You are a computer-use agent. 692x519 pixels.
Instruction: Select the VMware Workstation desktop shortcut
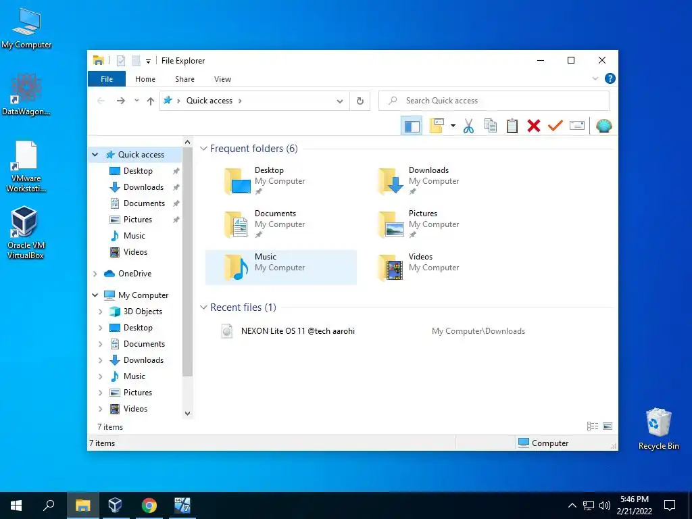26,167
